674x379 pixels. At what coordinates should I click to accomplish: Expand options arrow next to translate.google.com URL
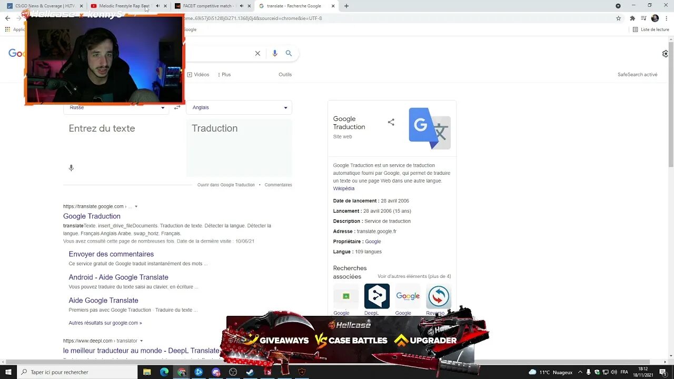click(x=136, y=206)
